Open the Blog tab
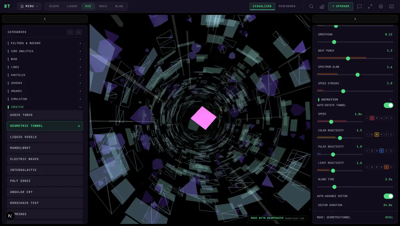Viewport: 400px width, 226px height. (x=119, y=6)
